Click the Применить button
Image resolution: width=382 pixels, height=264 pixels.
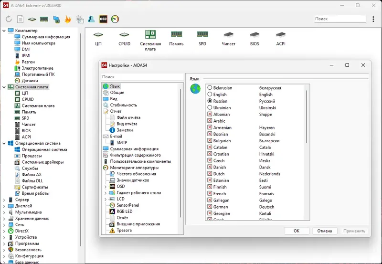[354, 231]
